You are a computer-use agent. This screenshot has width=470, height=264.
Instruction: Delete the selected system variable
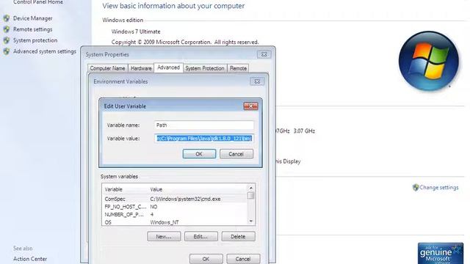click(x=238, y=236)
